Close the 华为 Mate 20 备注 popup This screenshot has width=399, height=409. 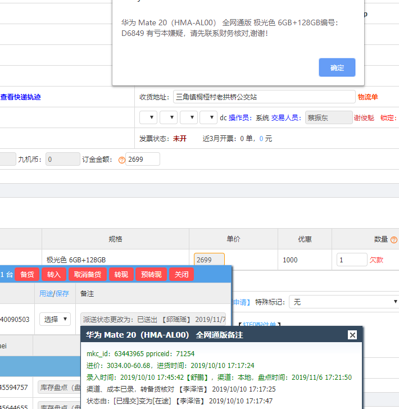352,335
